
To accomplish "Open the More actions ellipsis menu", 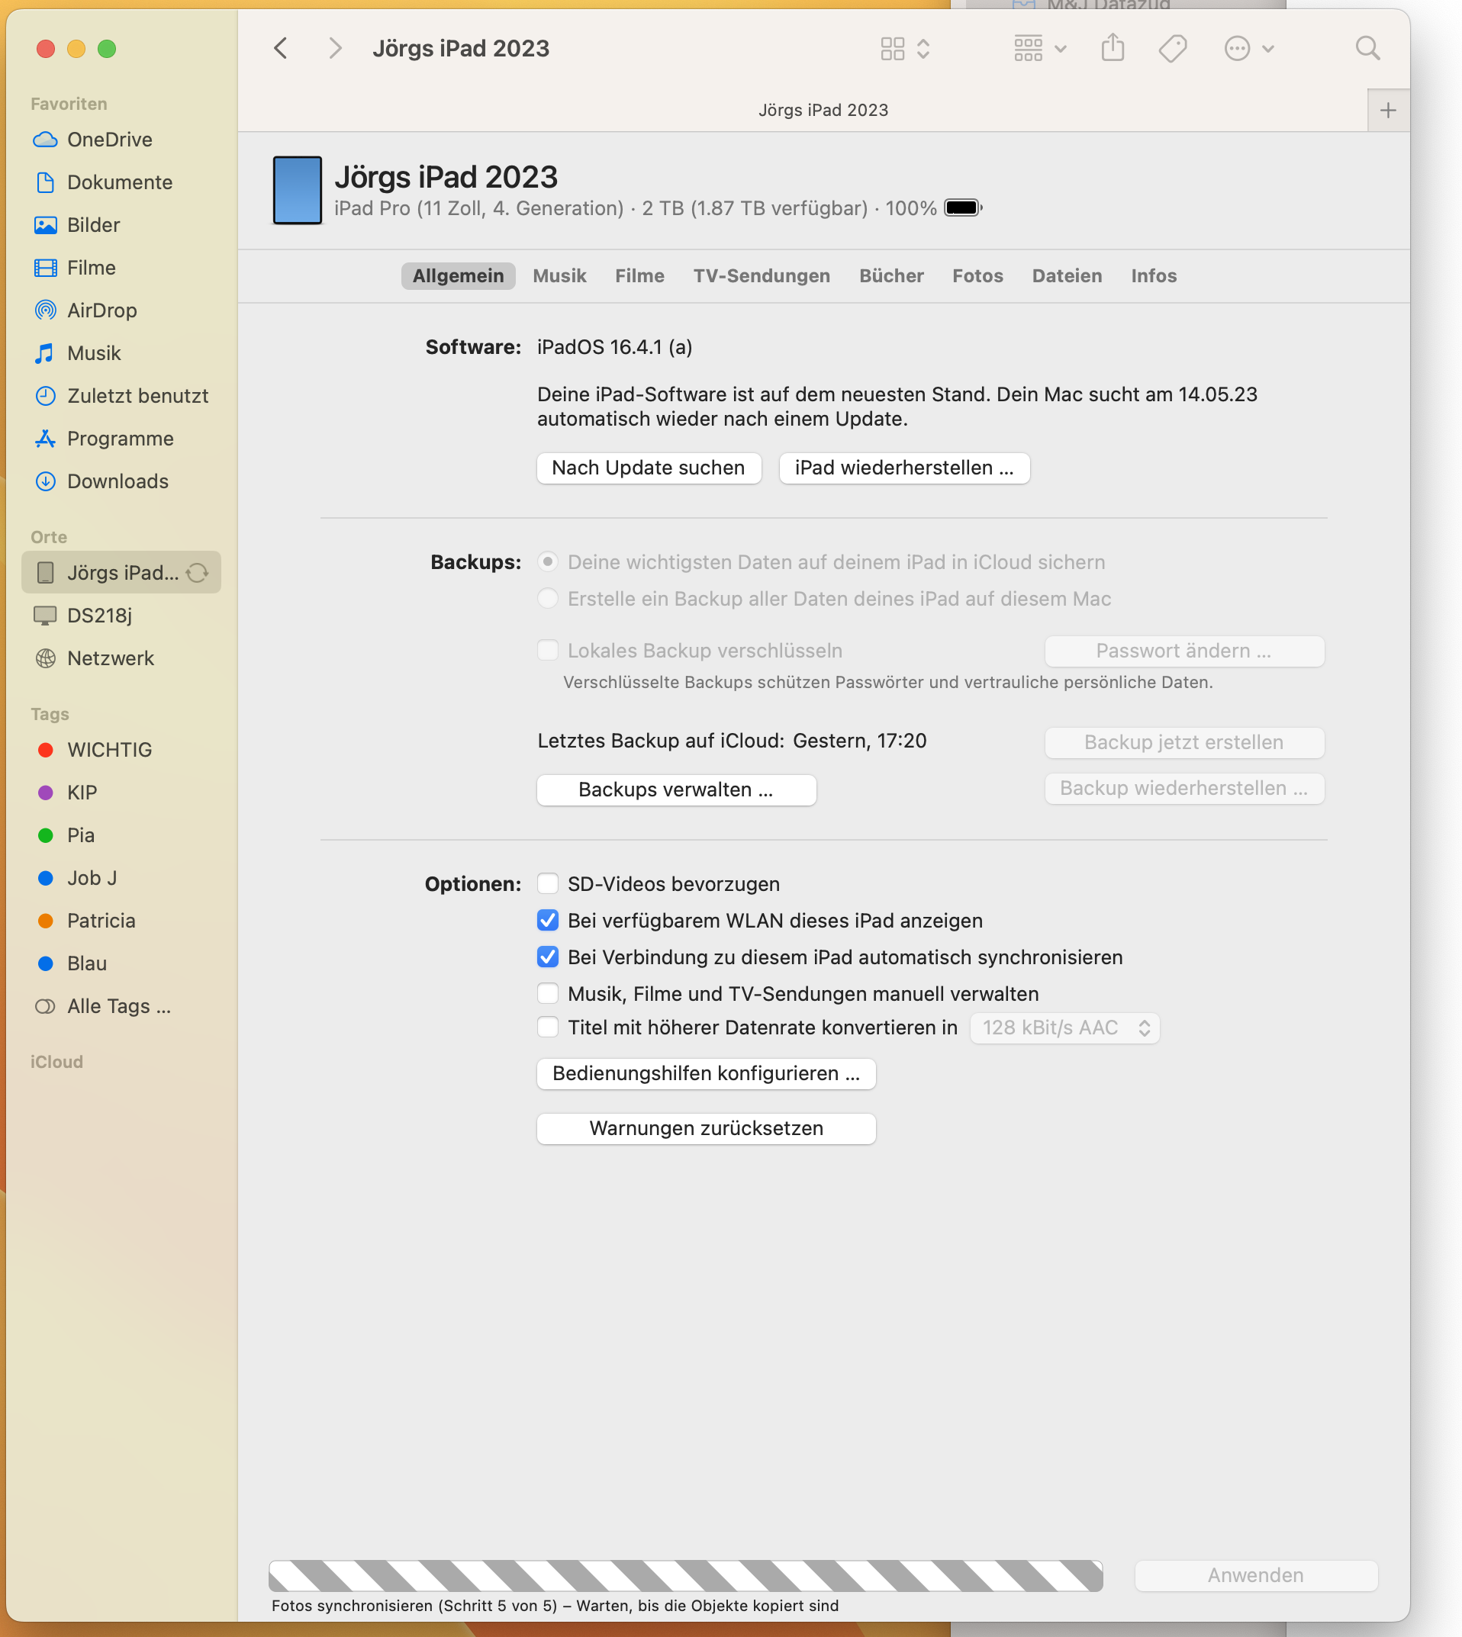I will coord(1249,49).
